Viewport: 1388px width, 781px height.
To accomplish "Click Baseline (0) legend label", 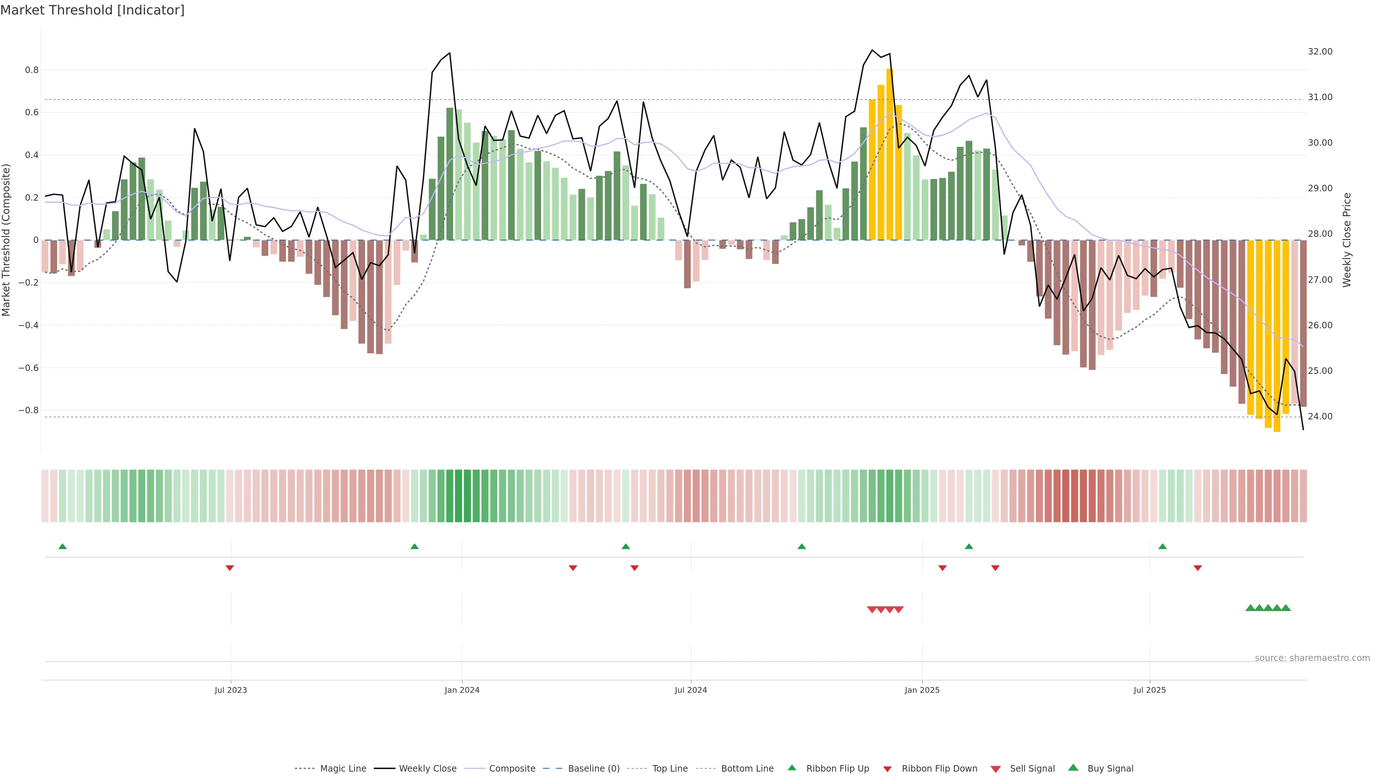I will pos(594,769).
